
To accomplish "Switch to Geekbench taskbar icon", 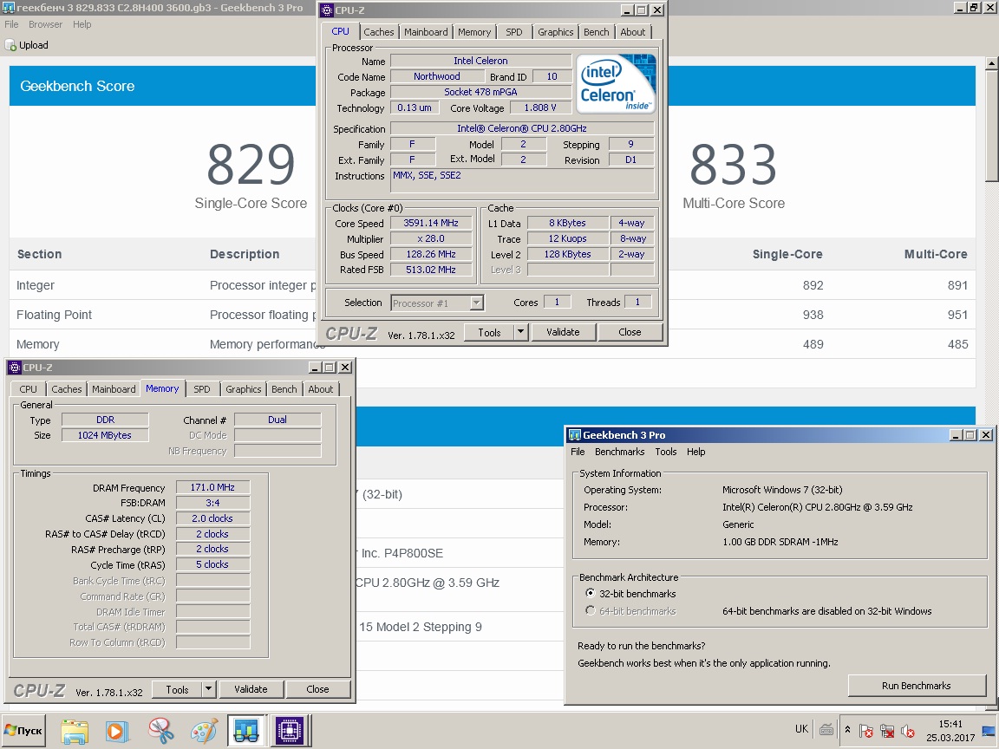I will point(246,731).
